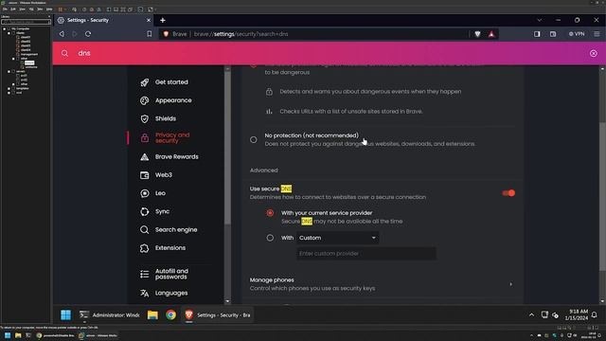Open Leo settings section
Image resolution: width=606 pixels, height=341 pixels.
160,193
